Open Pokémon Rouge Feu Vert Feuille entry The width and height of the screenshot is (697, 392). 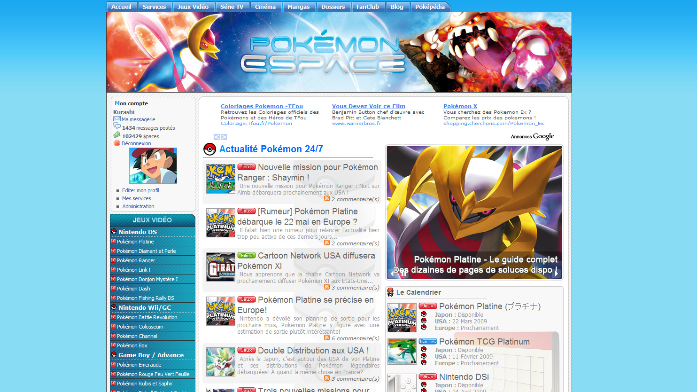153,374
